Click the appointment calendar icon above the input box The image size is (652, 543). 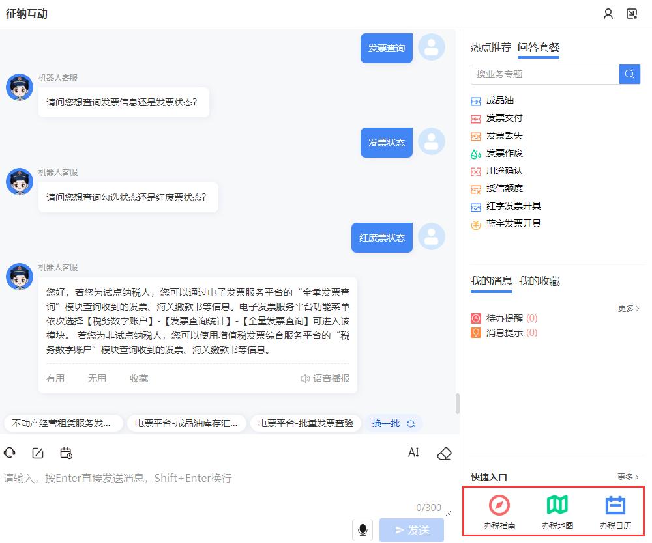65,452
